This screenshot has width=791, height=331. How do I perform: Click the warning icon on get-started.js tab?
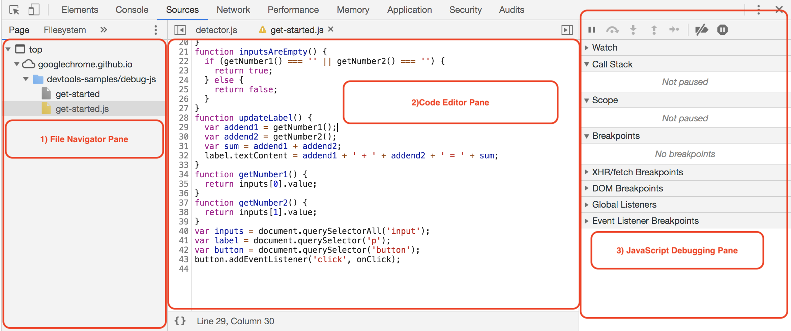(263, 30)
